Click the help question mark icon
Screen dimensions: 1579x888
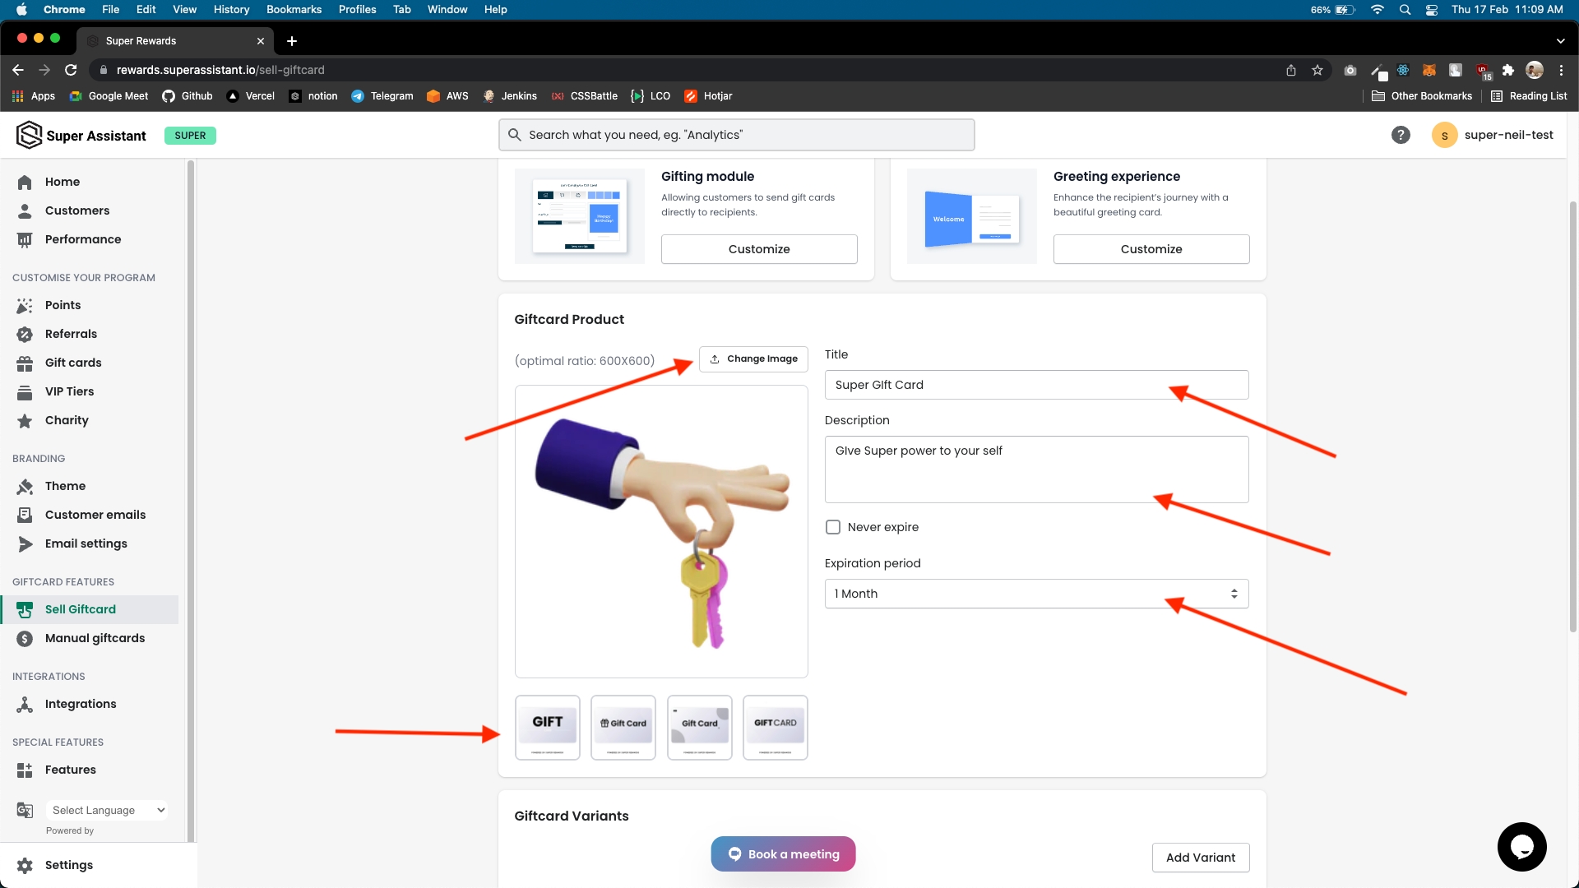[1401, 135]
